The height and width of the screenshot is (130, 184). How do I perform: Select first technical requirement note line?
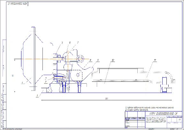tap(149, 107)
